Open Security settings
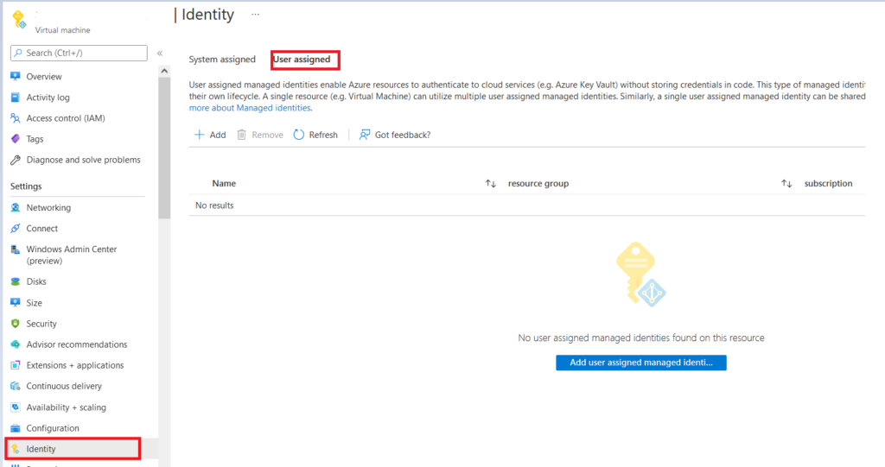Screen dimensions: 885x467 41,324
